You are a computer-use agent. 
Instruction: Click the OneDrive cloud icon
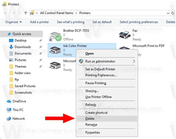click(x=9, y=101)
